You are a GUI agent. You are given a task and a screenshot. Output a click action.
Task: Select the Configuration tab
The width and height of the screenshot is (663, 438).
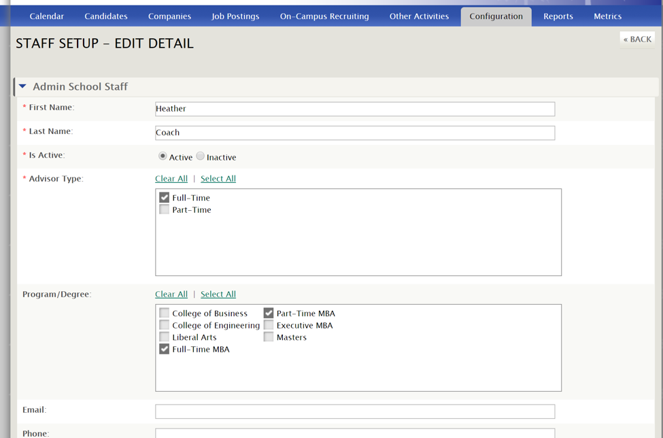tap(496, 16)
